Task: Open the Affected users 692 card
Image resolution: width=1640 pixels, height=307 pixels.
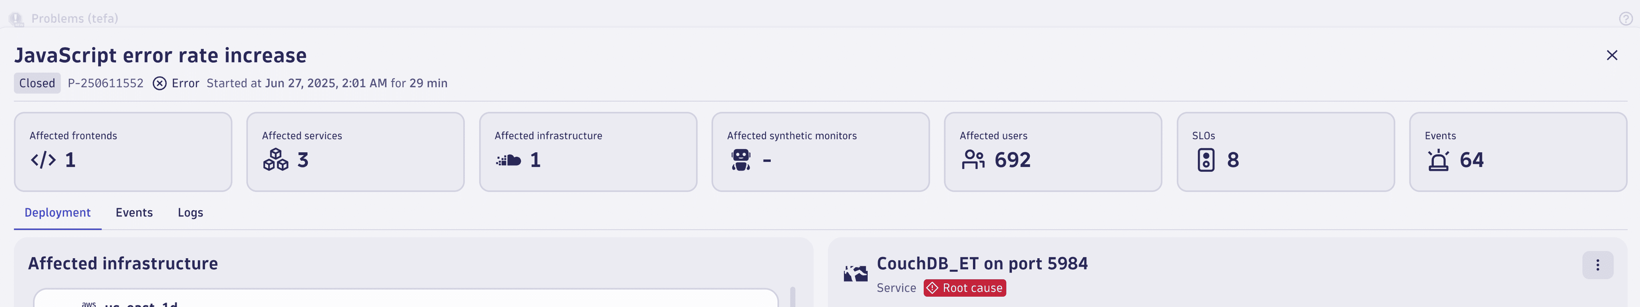Action: [1052, 152]
